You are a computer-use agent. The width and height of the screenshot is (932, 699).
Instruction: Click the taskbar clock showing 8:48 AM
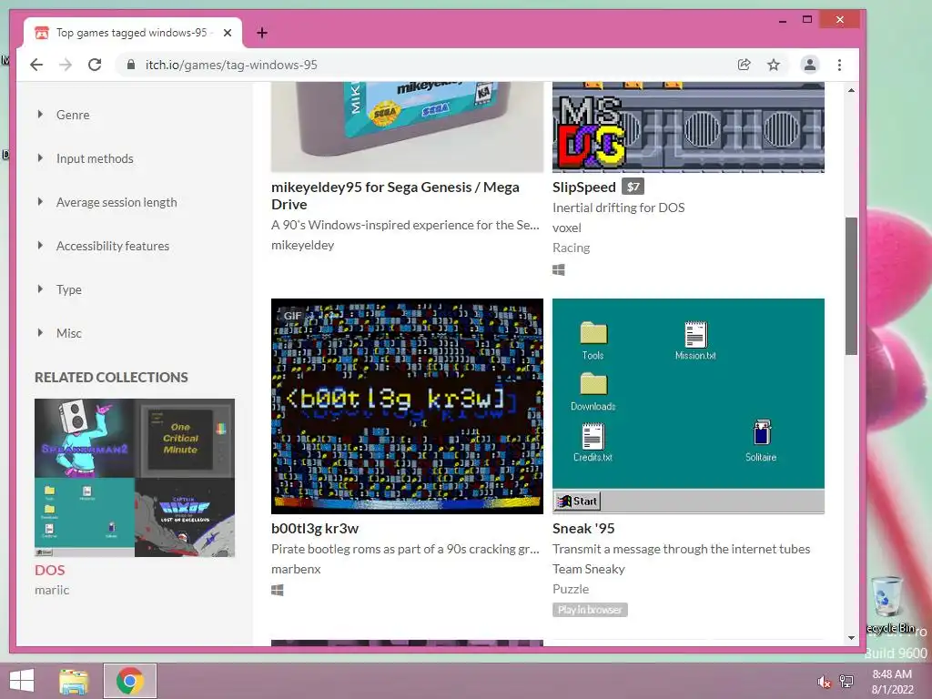coord(892,682)
